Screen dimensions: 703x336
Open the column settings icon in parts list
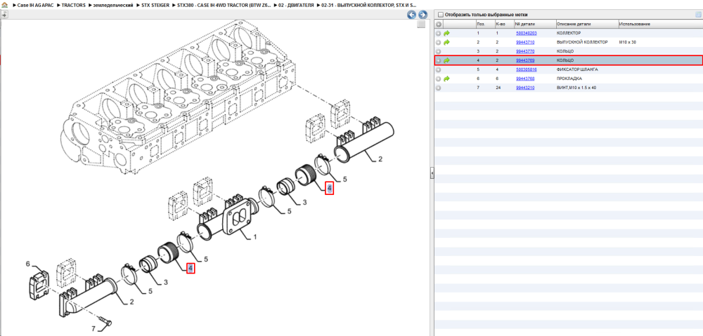point(698,14)
